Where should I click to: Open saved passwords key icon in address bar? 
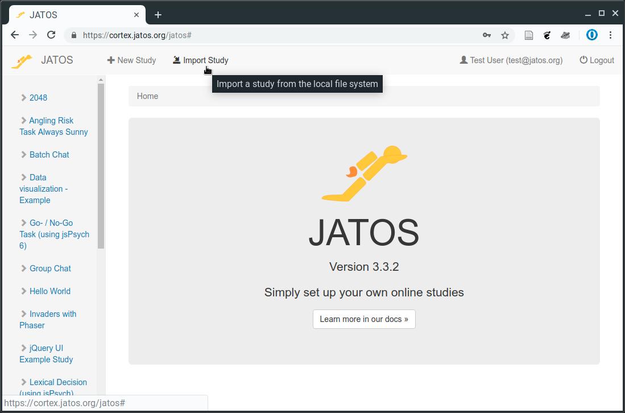pyautogui.click(x=487, y=35)
